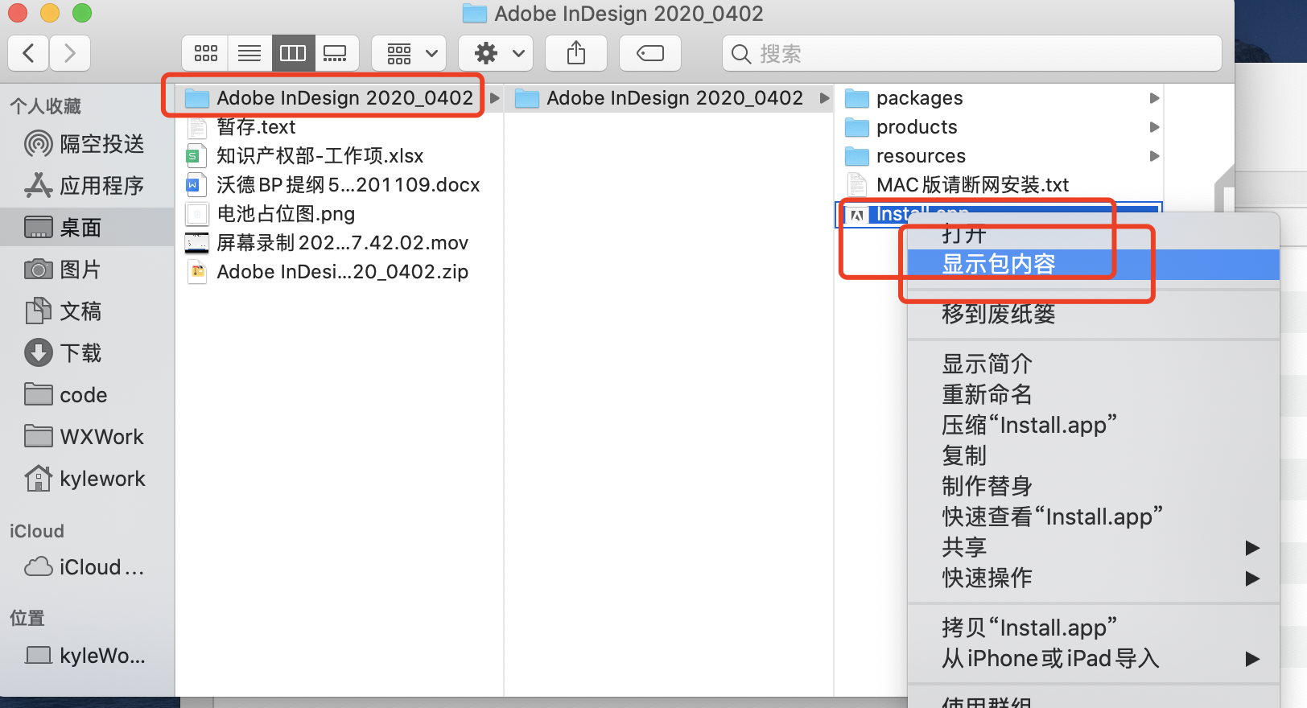Choose 复制 from context menu
The image size is (1307, 708).
(1093, 455)
